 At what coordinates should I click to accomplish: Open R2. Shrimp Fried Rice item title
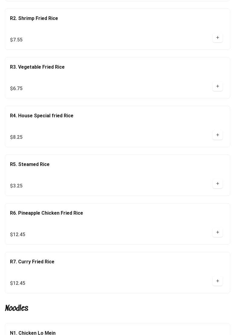tap(34, 18)
